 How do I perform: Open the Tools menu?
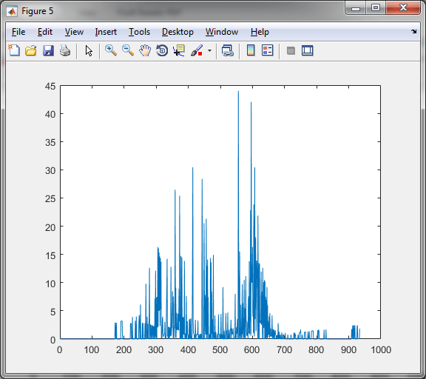pyautogui.click(x=139, y=32)
